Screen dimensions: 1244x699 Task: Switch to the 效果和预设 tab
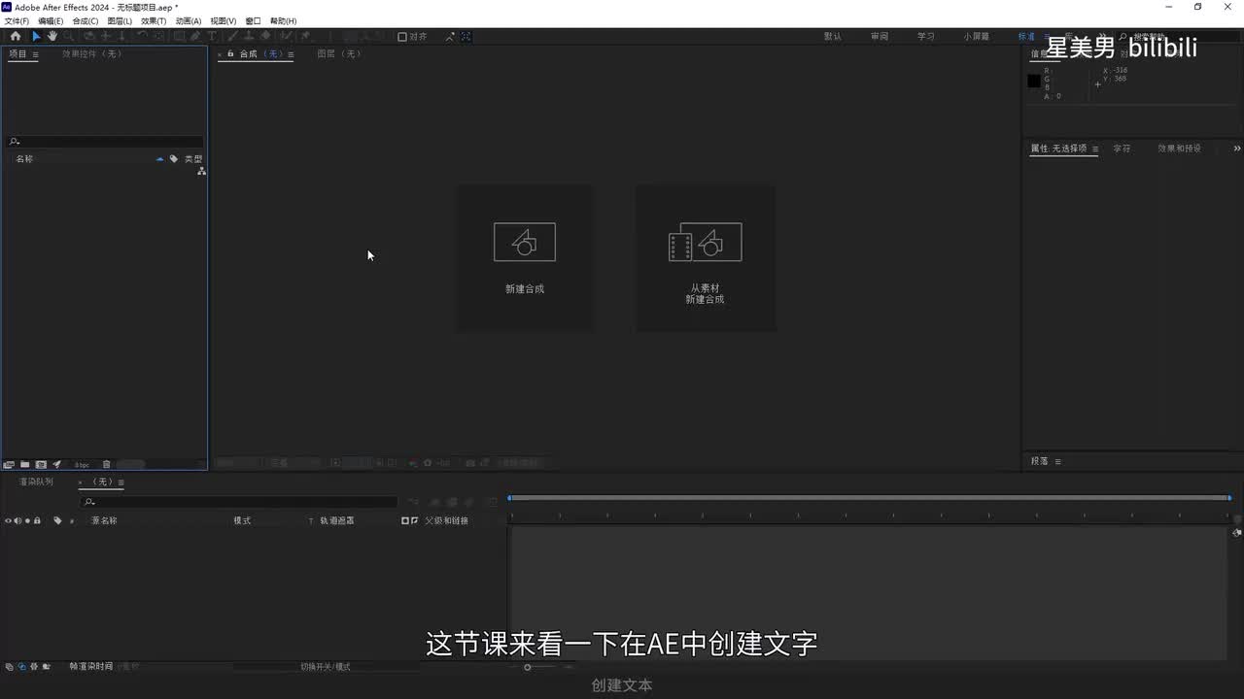(x=1179, y=149)
